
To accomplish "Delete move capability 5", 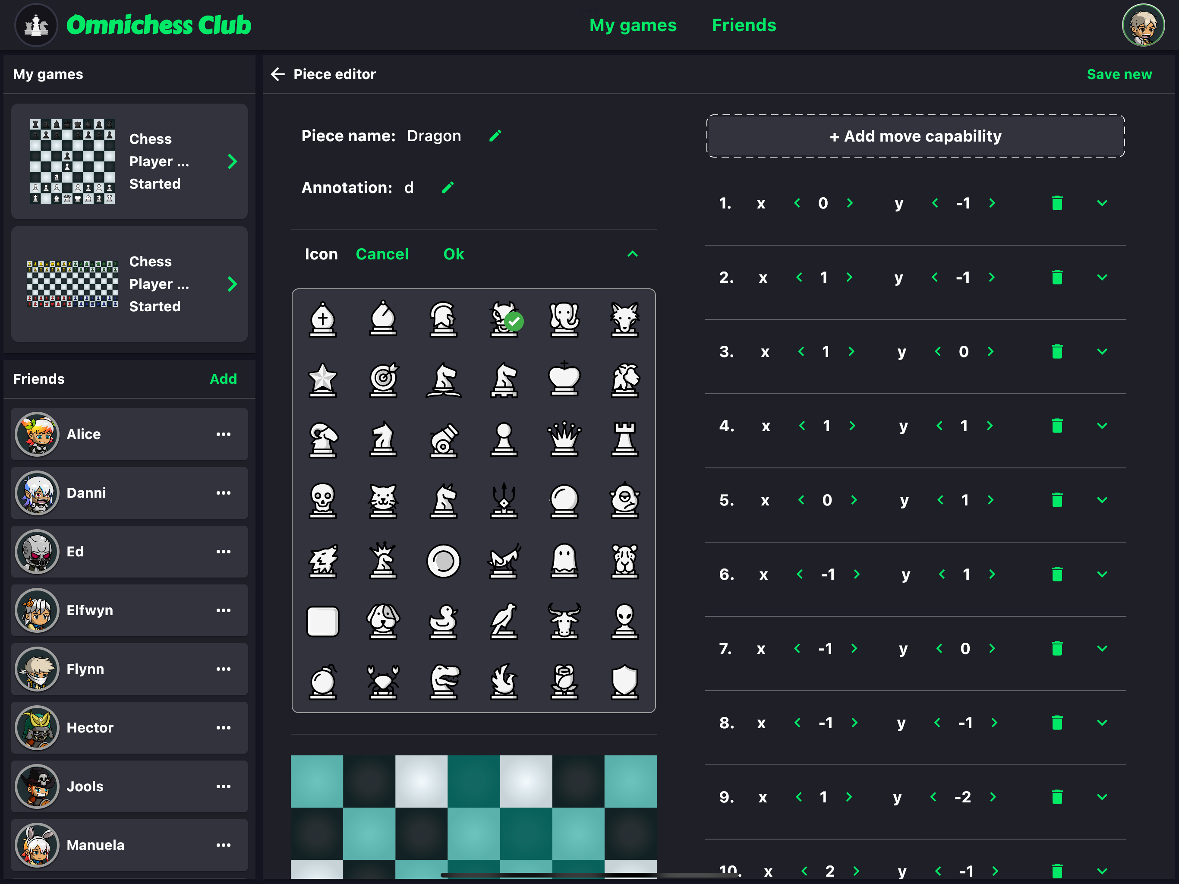I will 1057,500.
